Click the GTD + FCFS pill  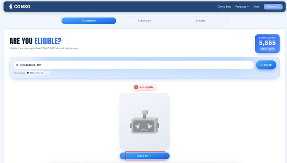[x=267, y=49]
